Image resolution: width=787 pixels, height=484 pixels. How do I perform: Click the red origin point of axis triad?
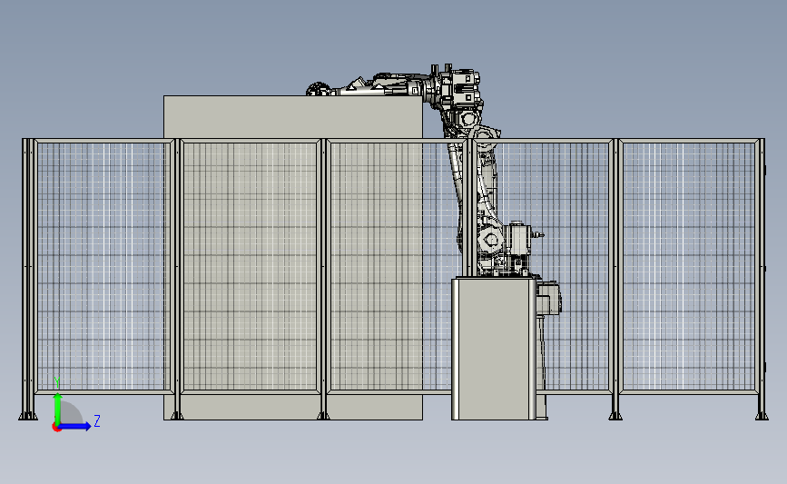(x=56, y=428)
